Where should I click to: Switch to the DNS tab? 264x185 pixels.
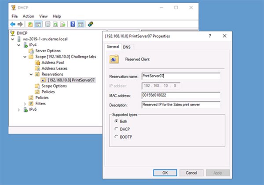[x=126, y=47]
